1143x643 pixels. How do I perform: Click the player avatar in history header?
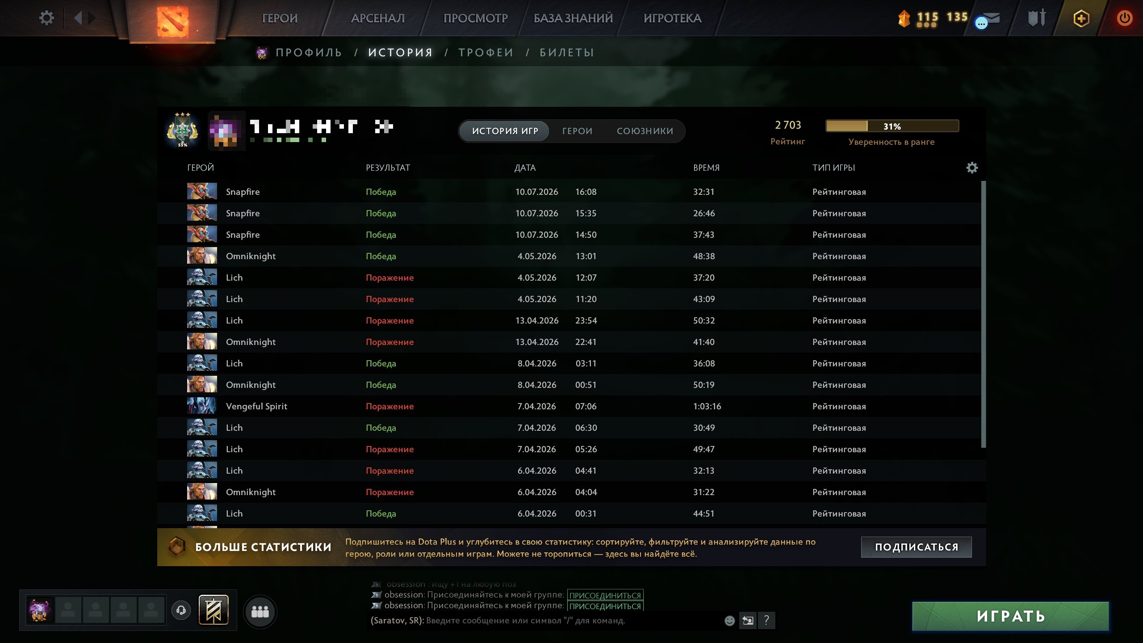point(226,130)
